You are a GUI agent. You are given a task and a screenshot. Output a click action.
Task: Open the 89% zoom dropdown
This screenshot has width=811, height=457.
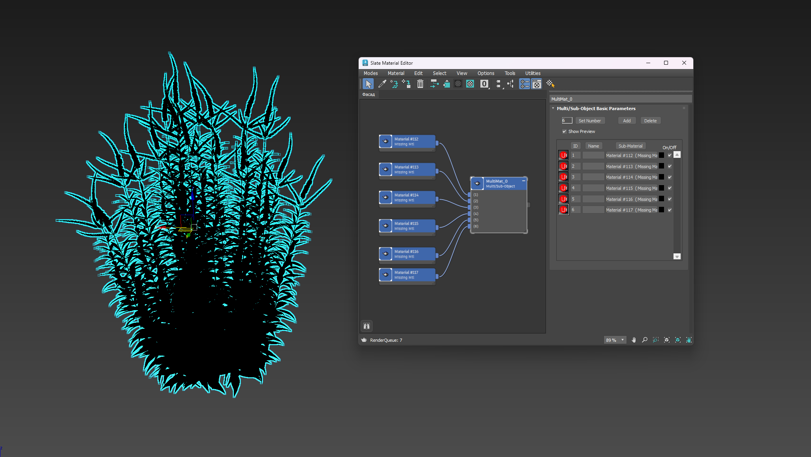[623, 340]
